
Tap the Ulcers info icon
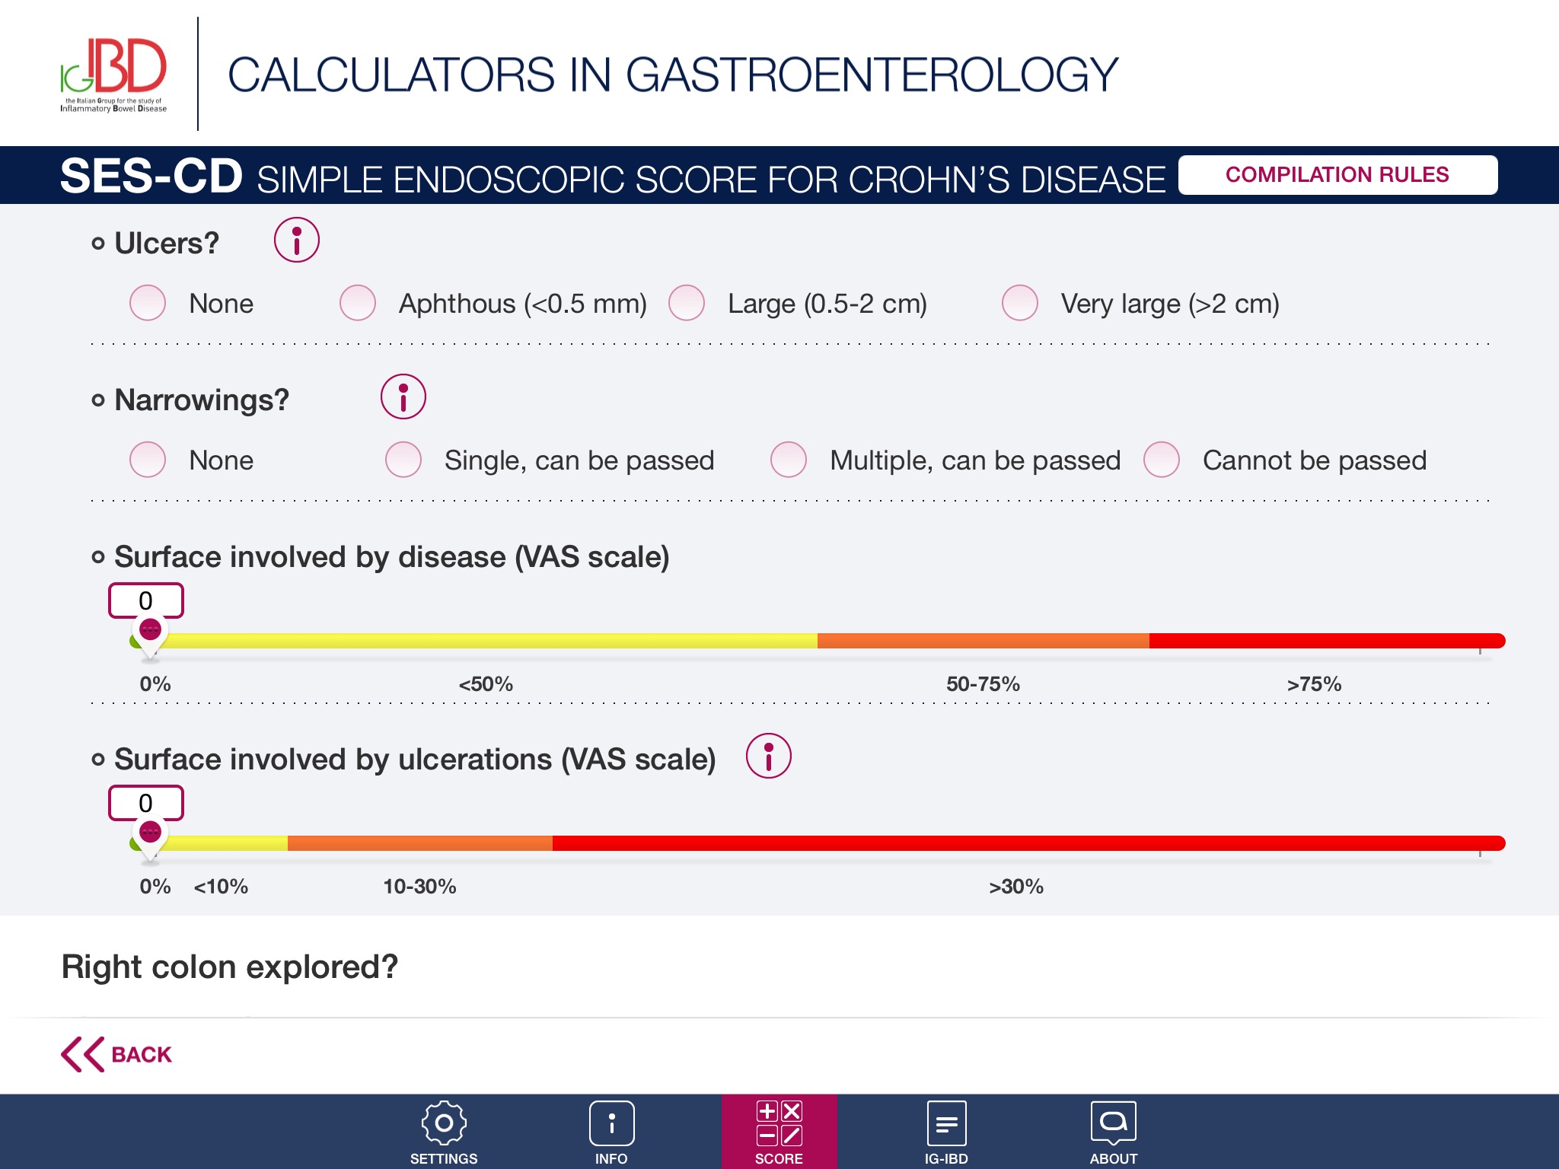pos(296,240)
